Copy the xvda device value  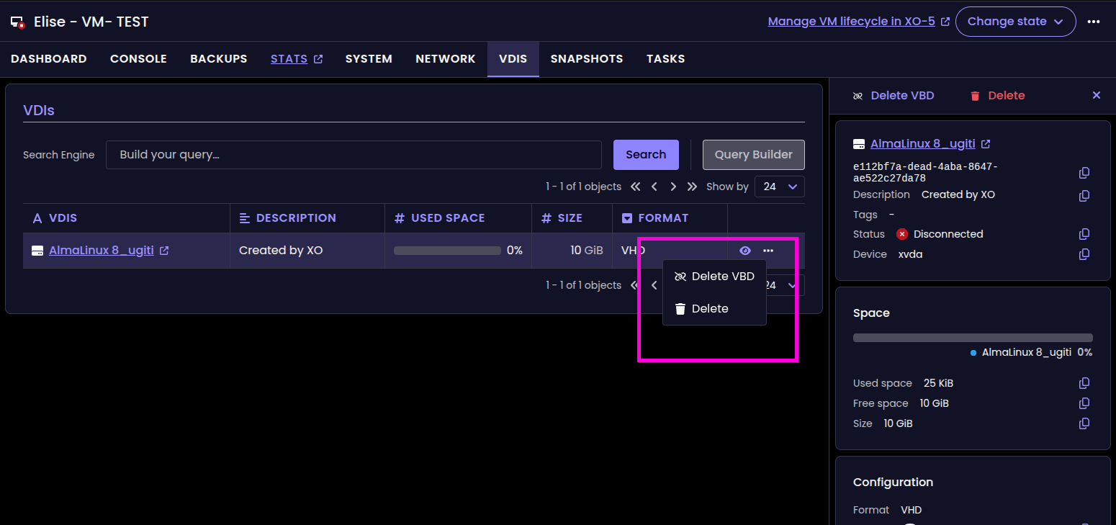(x=1084, y=254)
